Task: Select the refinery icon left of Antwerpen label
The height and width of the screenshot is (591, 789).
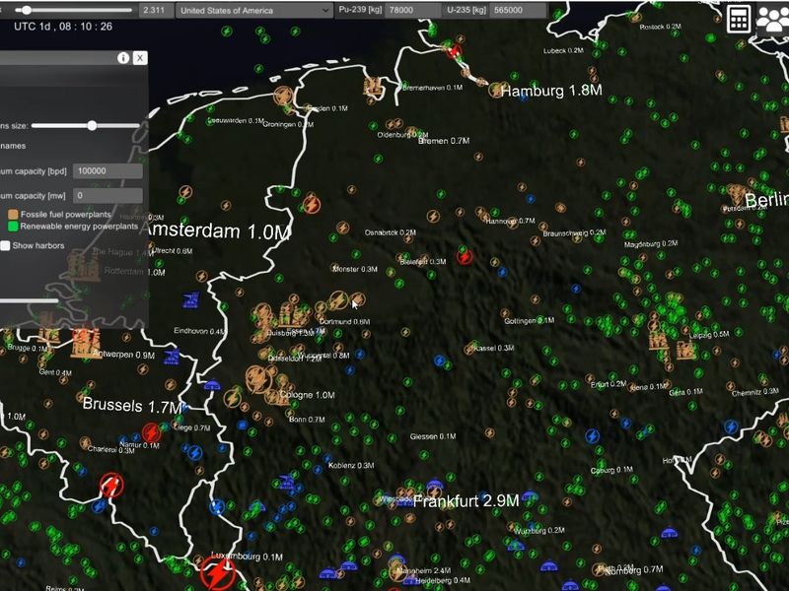Action: pos(85,343)
